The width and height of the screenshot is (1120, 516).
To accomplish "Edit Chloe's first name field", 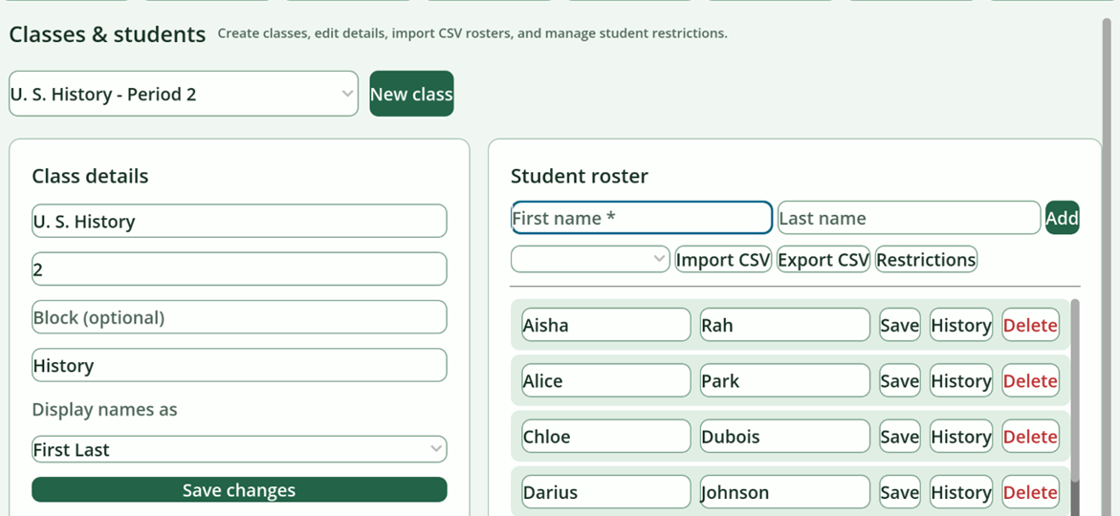I will 605,436.
